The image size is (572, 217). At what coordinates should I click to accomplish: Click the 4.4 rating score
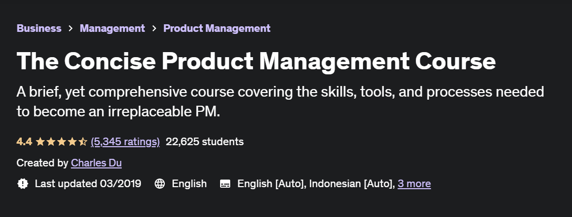coord(24,142)
